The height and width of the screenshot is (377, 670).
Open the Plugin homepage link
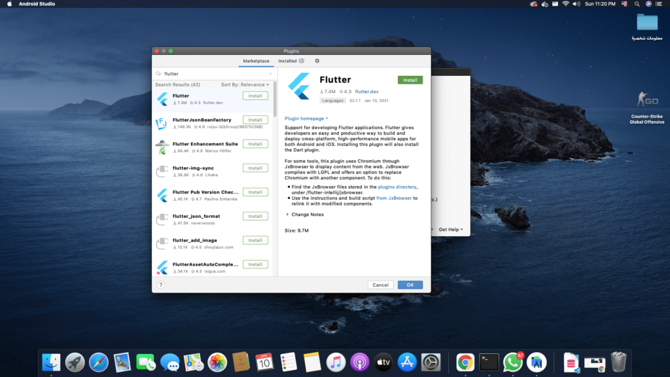[306, 118]
